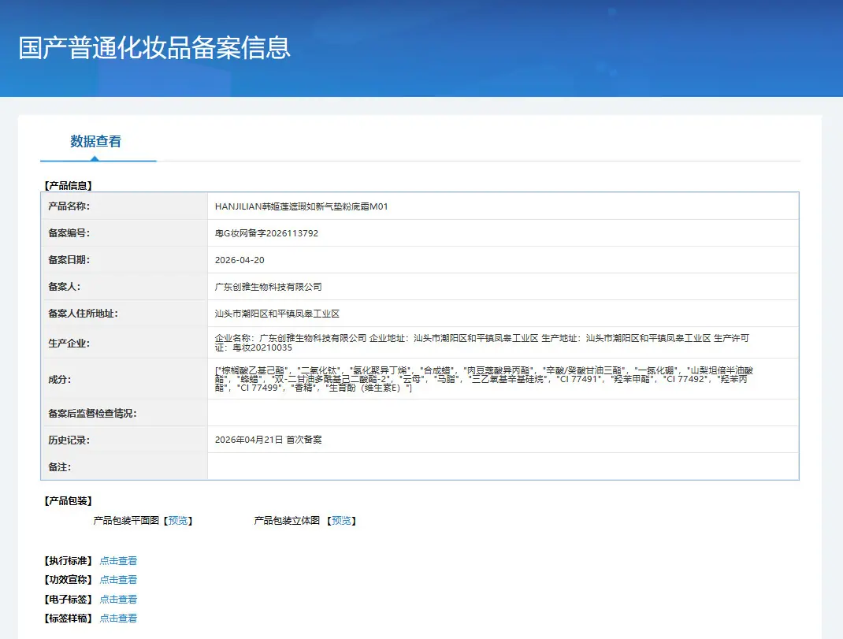843x639 pixels.
Task: Click the 成分: label
Action: [60, 380]
